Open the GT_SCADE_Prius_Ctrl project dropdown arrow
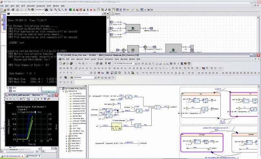The image size is (261, 159). click(136, 63)
